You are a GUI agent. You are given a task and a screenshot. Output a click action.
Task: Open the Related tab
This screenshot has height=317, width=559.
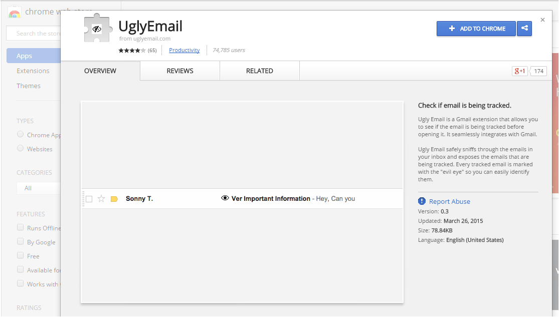click(260, 71)
